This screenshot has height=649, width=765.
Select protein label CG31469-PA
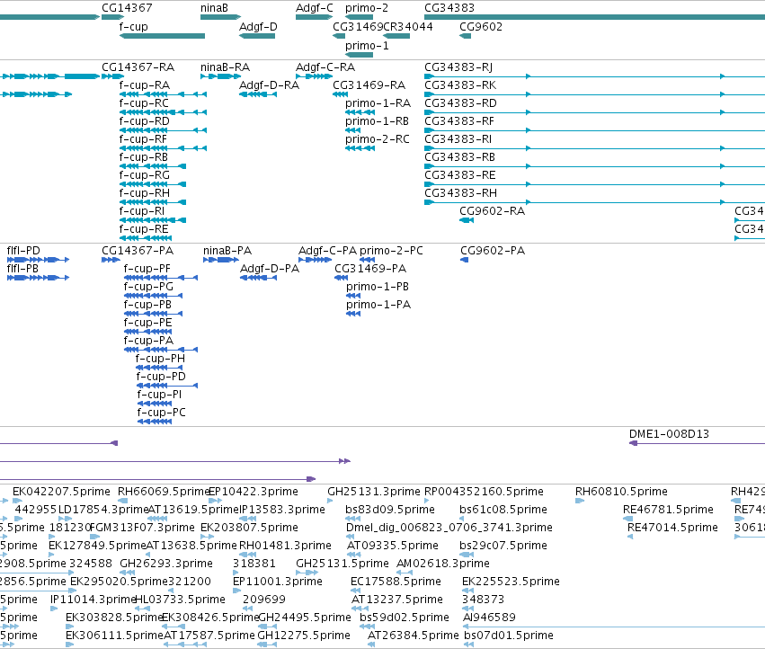click(370, 269)
